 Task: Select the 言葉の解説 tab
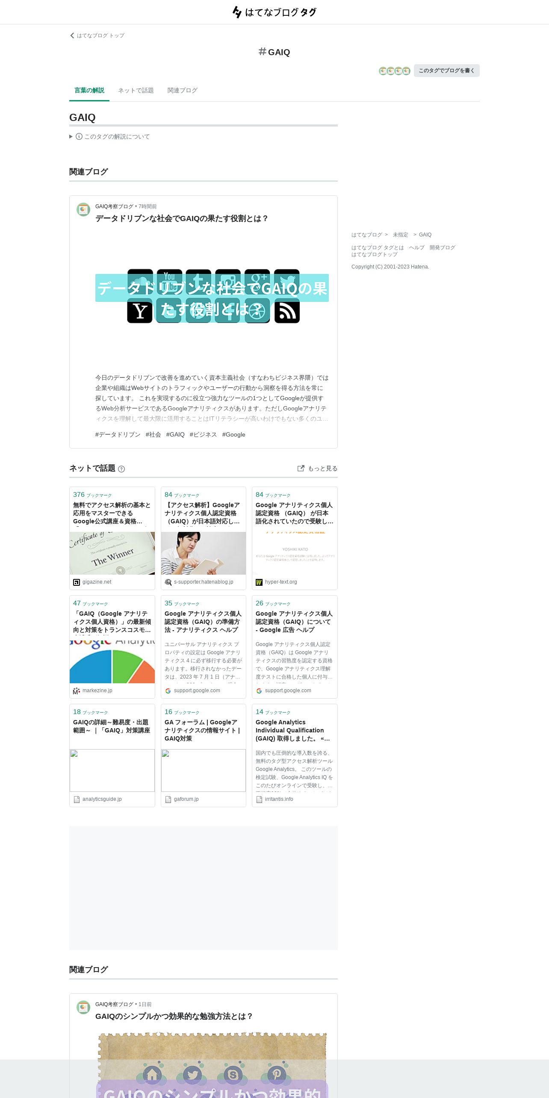click(x=89, y=90)
